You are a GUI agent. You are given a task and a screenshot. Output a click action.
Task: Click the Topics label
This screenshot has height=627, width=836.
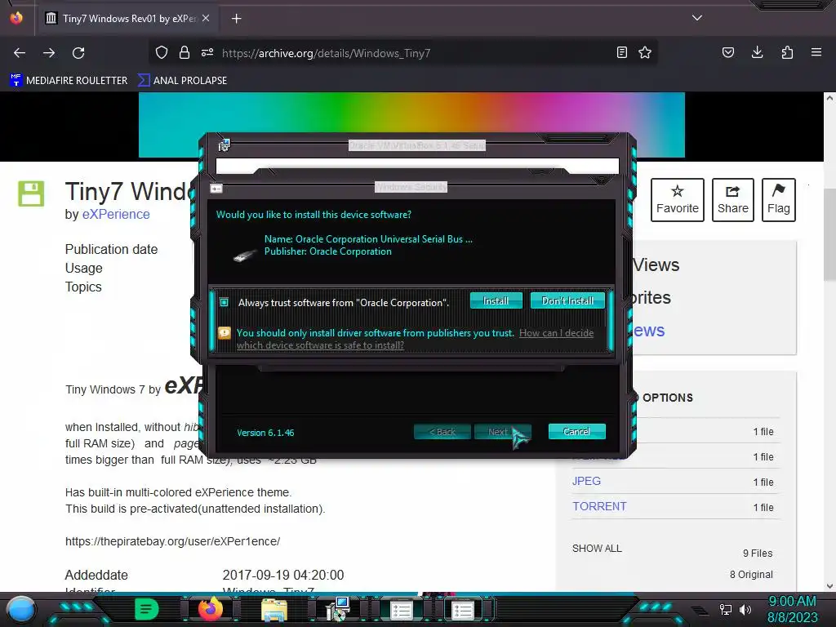coord(83,287)
